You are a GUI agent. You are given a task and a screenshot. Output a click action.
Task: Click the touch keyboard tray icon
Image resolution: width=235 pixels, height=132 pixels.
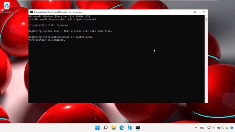click(227, 128)
